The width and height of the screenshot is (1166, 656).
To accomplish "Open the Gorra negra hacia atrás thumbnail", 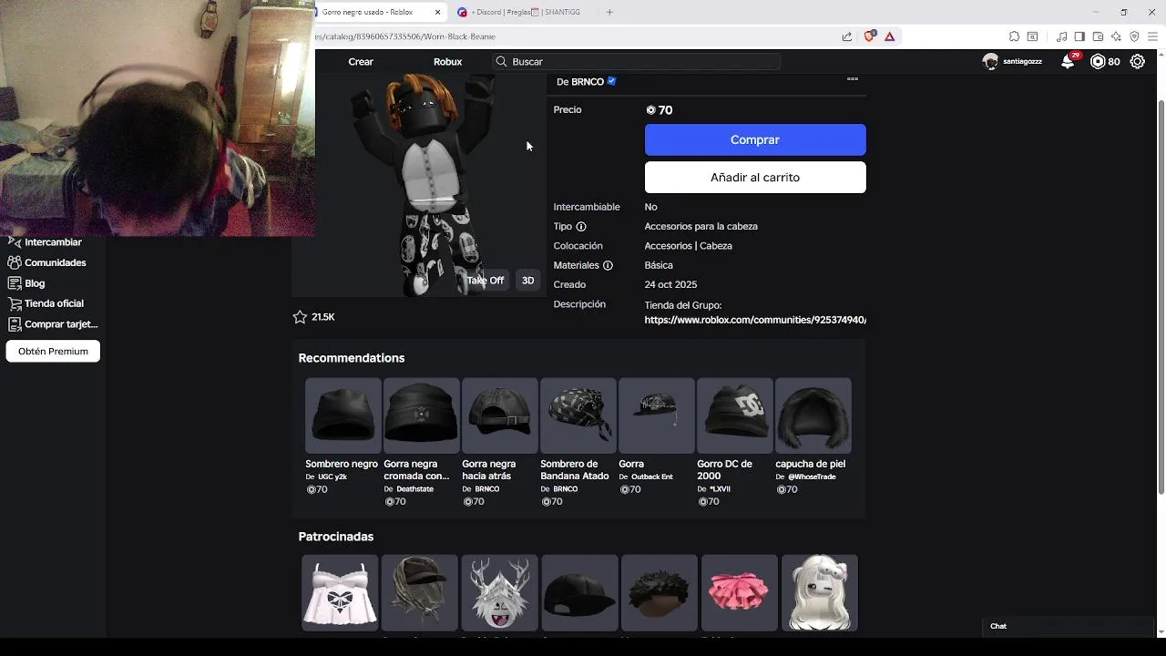I will pos(499,415).
